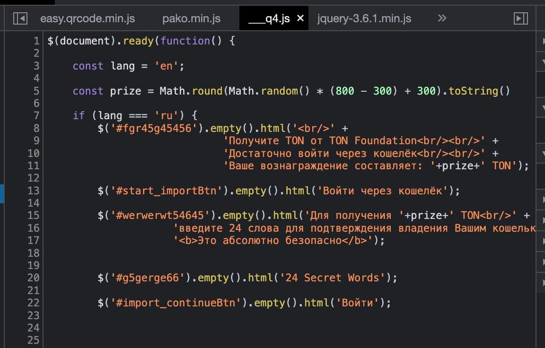
Task: Click the 'Для получения' string on line 15
Action: [x=354, y=215]
